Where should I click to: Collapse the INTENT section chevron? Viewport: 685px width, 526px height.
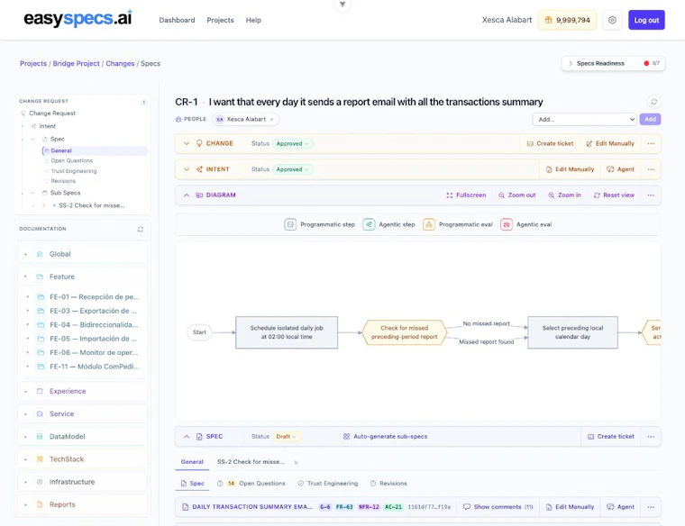coord(187,169)
